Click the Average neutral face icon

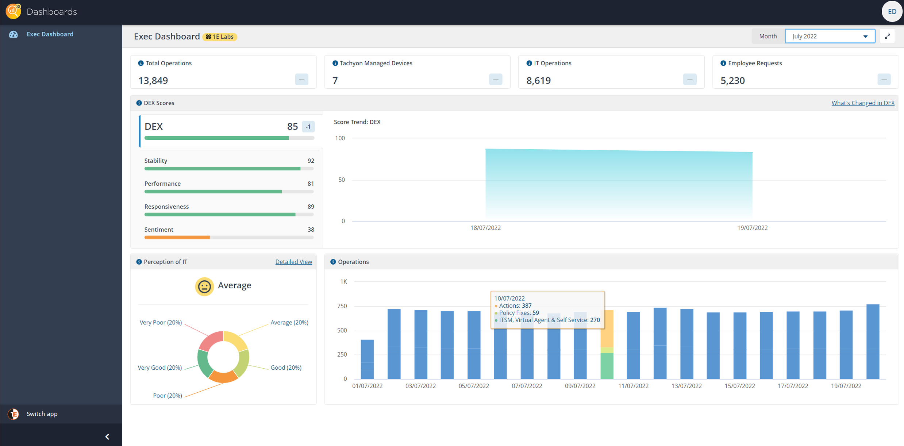204,286
